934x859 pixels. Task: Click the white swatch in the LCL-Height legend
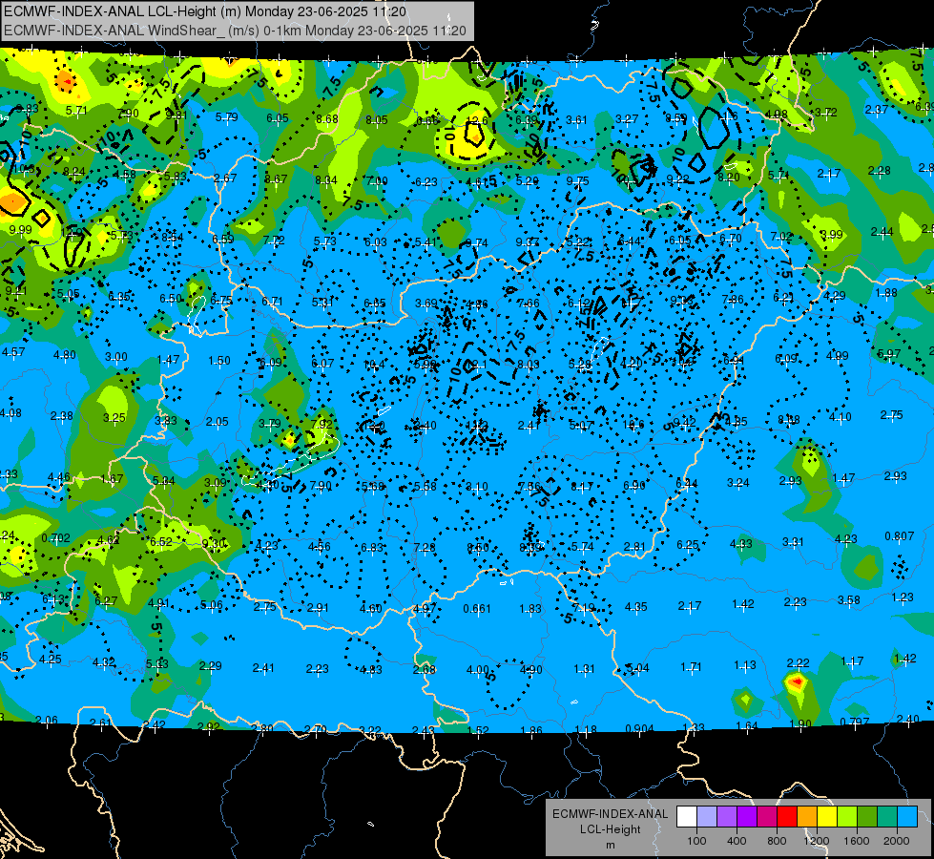(x=687, y=817)
